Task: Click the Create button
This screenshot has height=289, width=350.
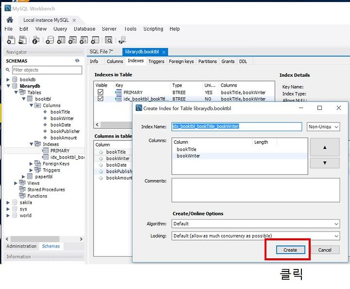Action: click(x=290, y=250)
